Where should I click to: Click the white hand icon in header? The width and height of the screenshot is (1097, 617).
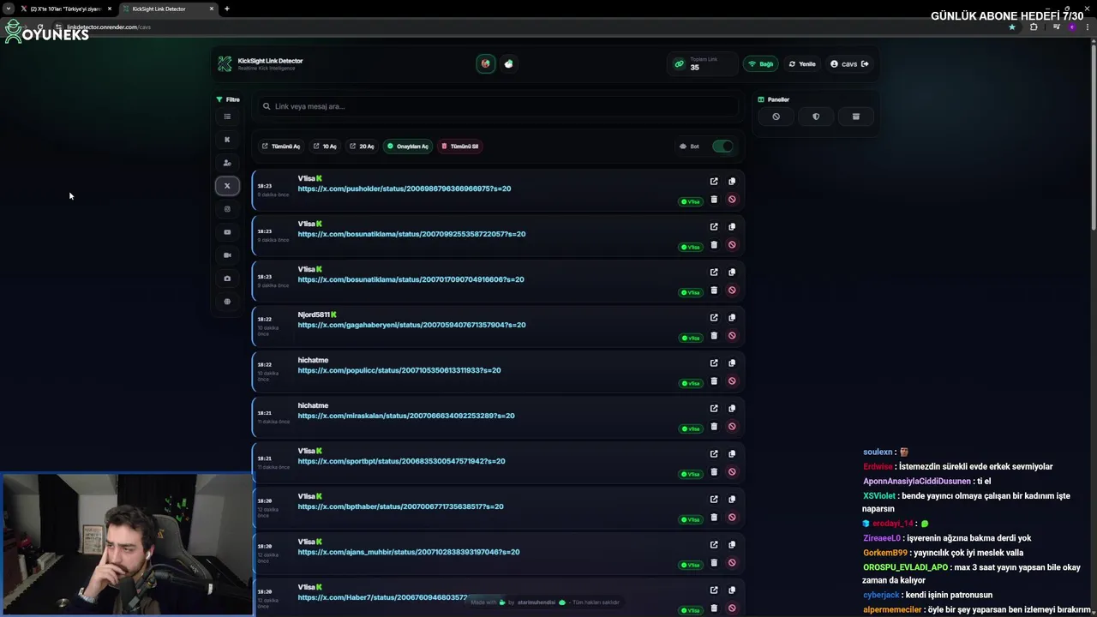509,63
